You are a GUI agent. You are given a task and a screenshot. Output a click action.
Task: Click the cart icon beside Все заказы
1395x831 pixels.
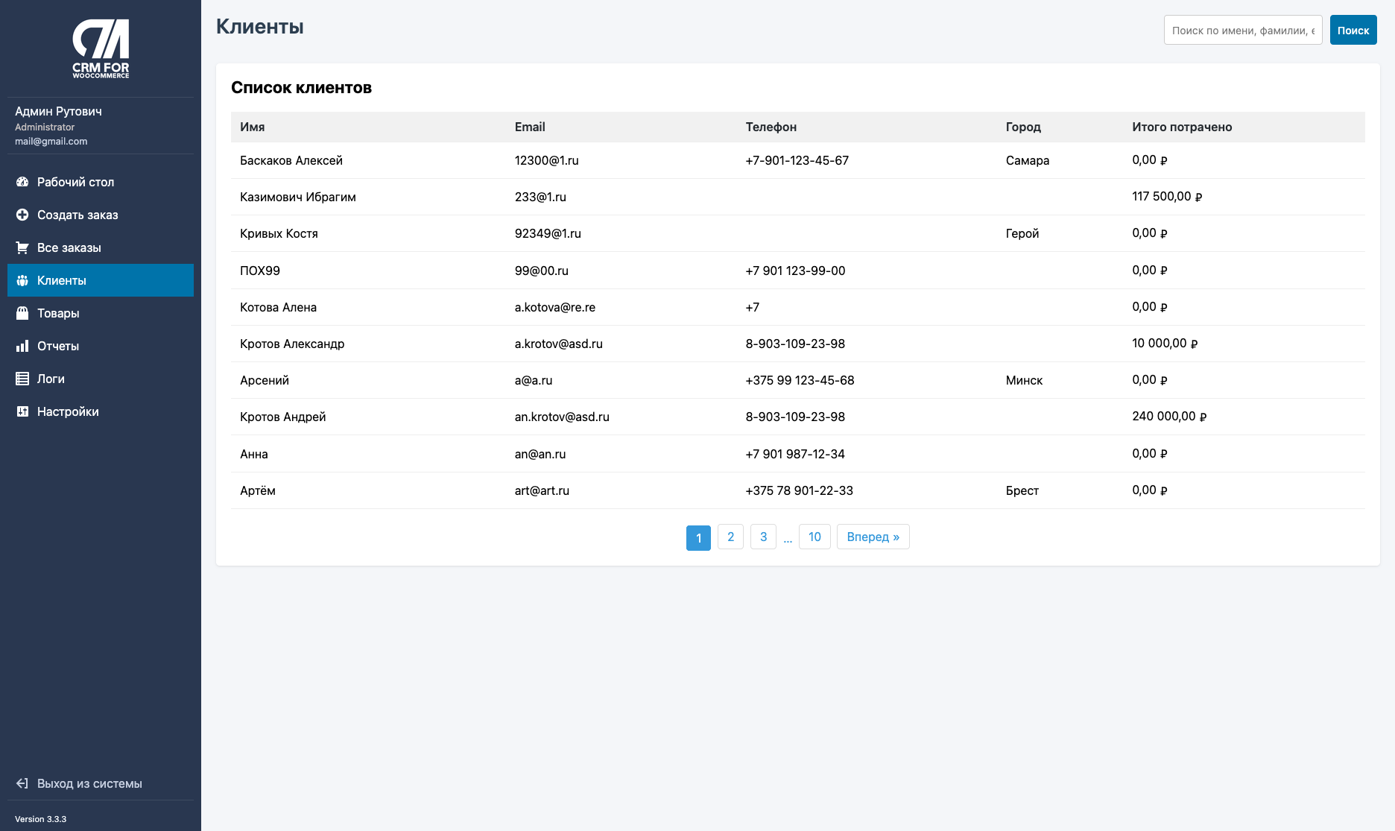22,247
